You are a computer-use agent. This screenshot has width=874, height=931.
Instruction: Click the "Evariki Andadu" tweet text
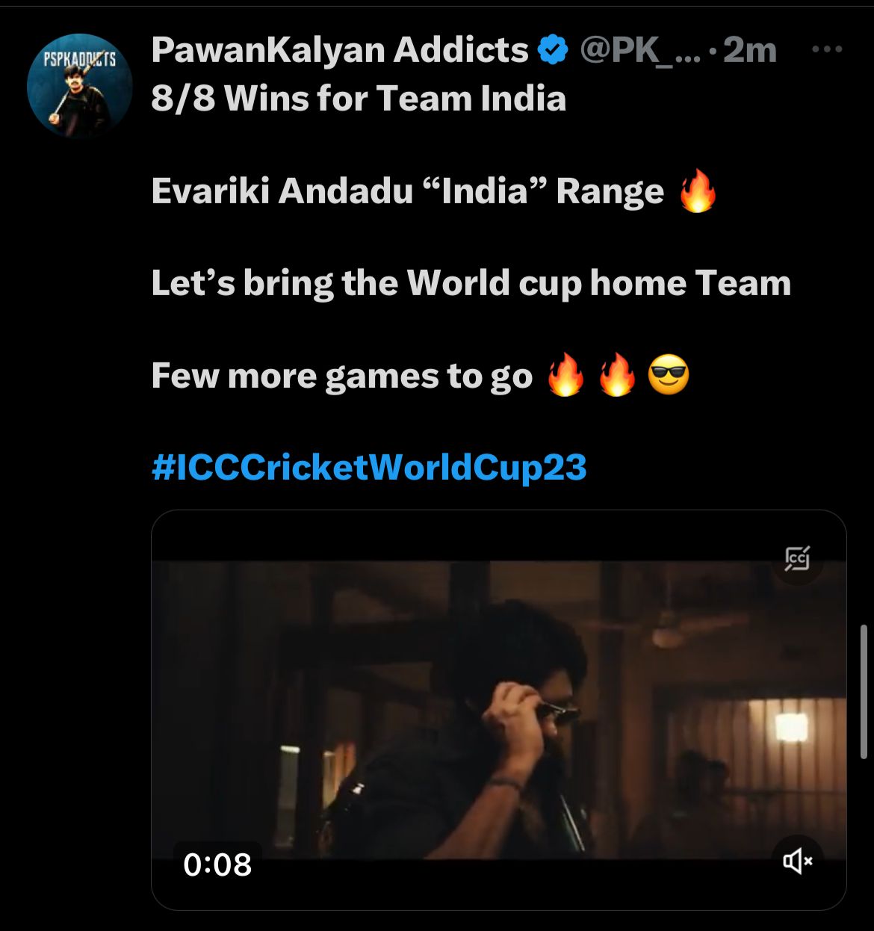click(282, 191)
